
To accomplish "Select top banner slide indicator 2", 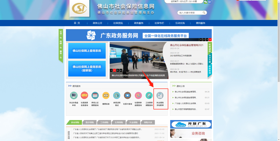I will click(204, 40).
